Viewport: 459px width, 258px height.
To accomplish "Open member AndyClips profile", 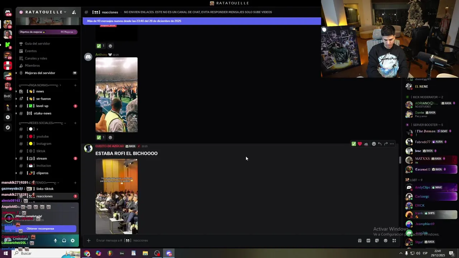I will click(x=431, y=187).
